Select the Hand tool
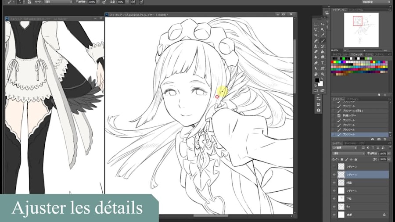 click(316, 74)
